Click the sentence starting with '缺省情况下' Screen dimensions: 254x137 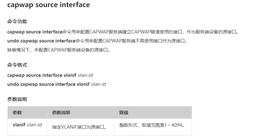click(x=59, y=50)
